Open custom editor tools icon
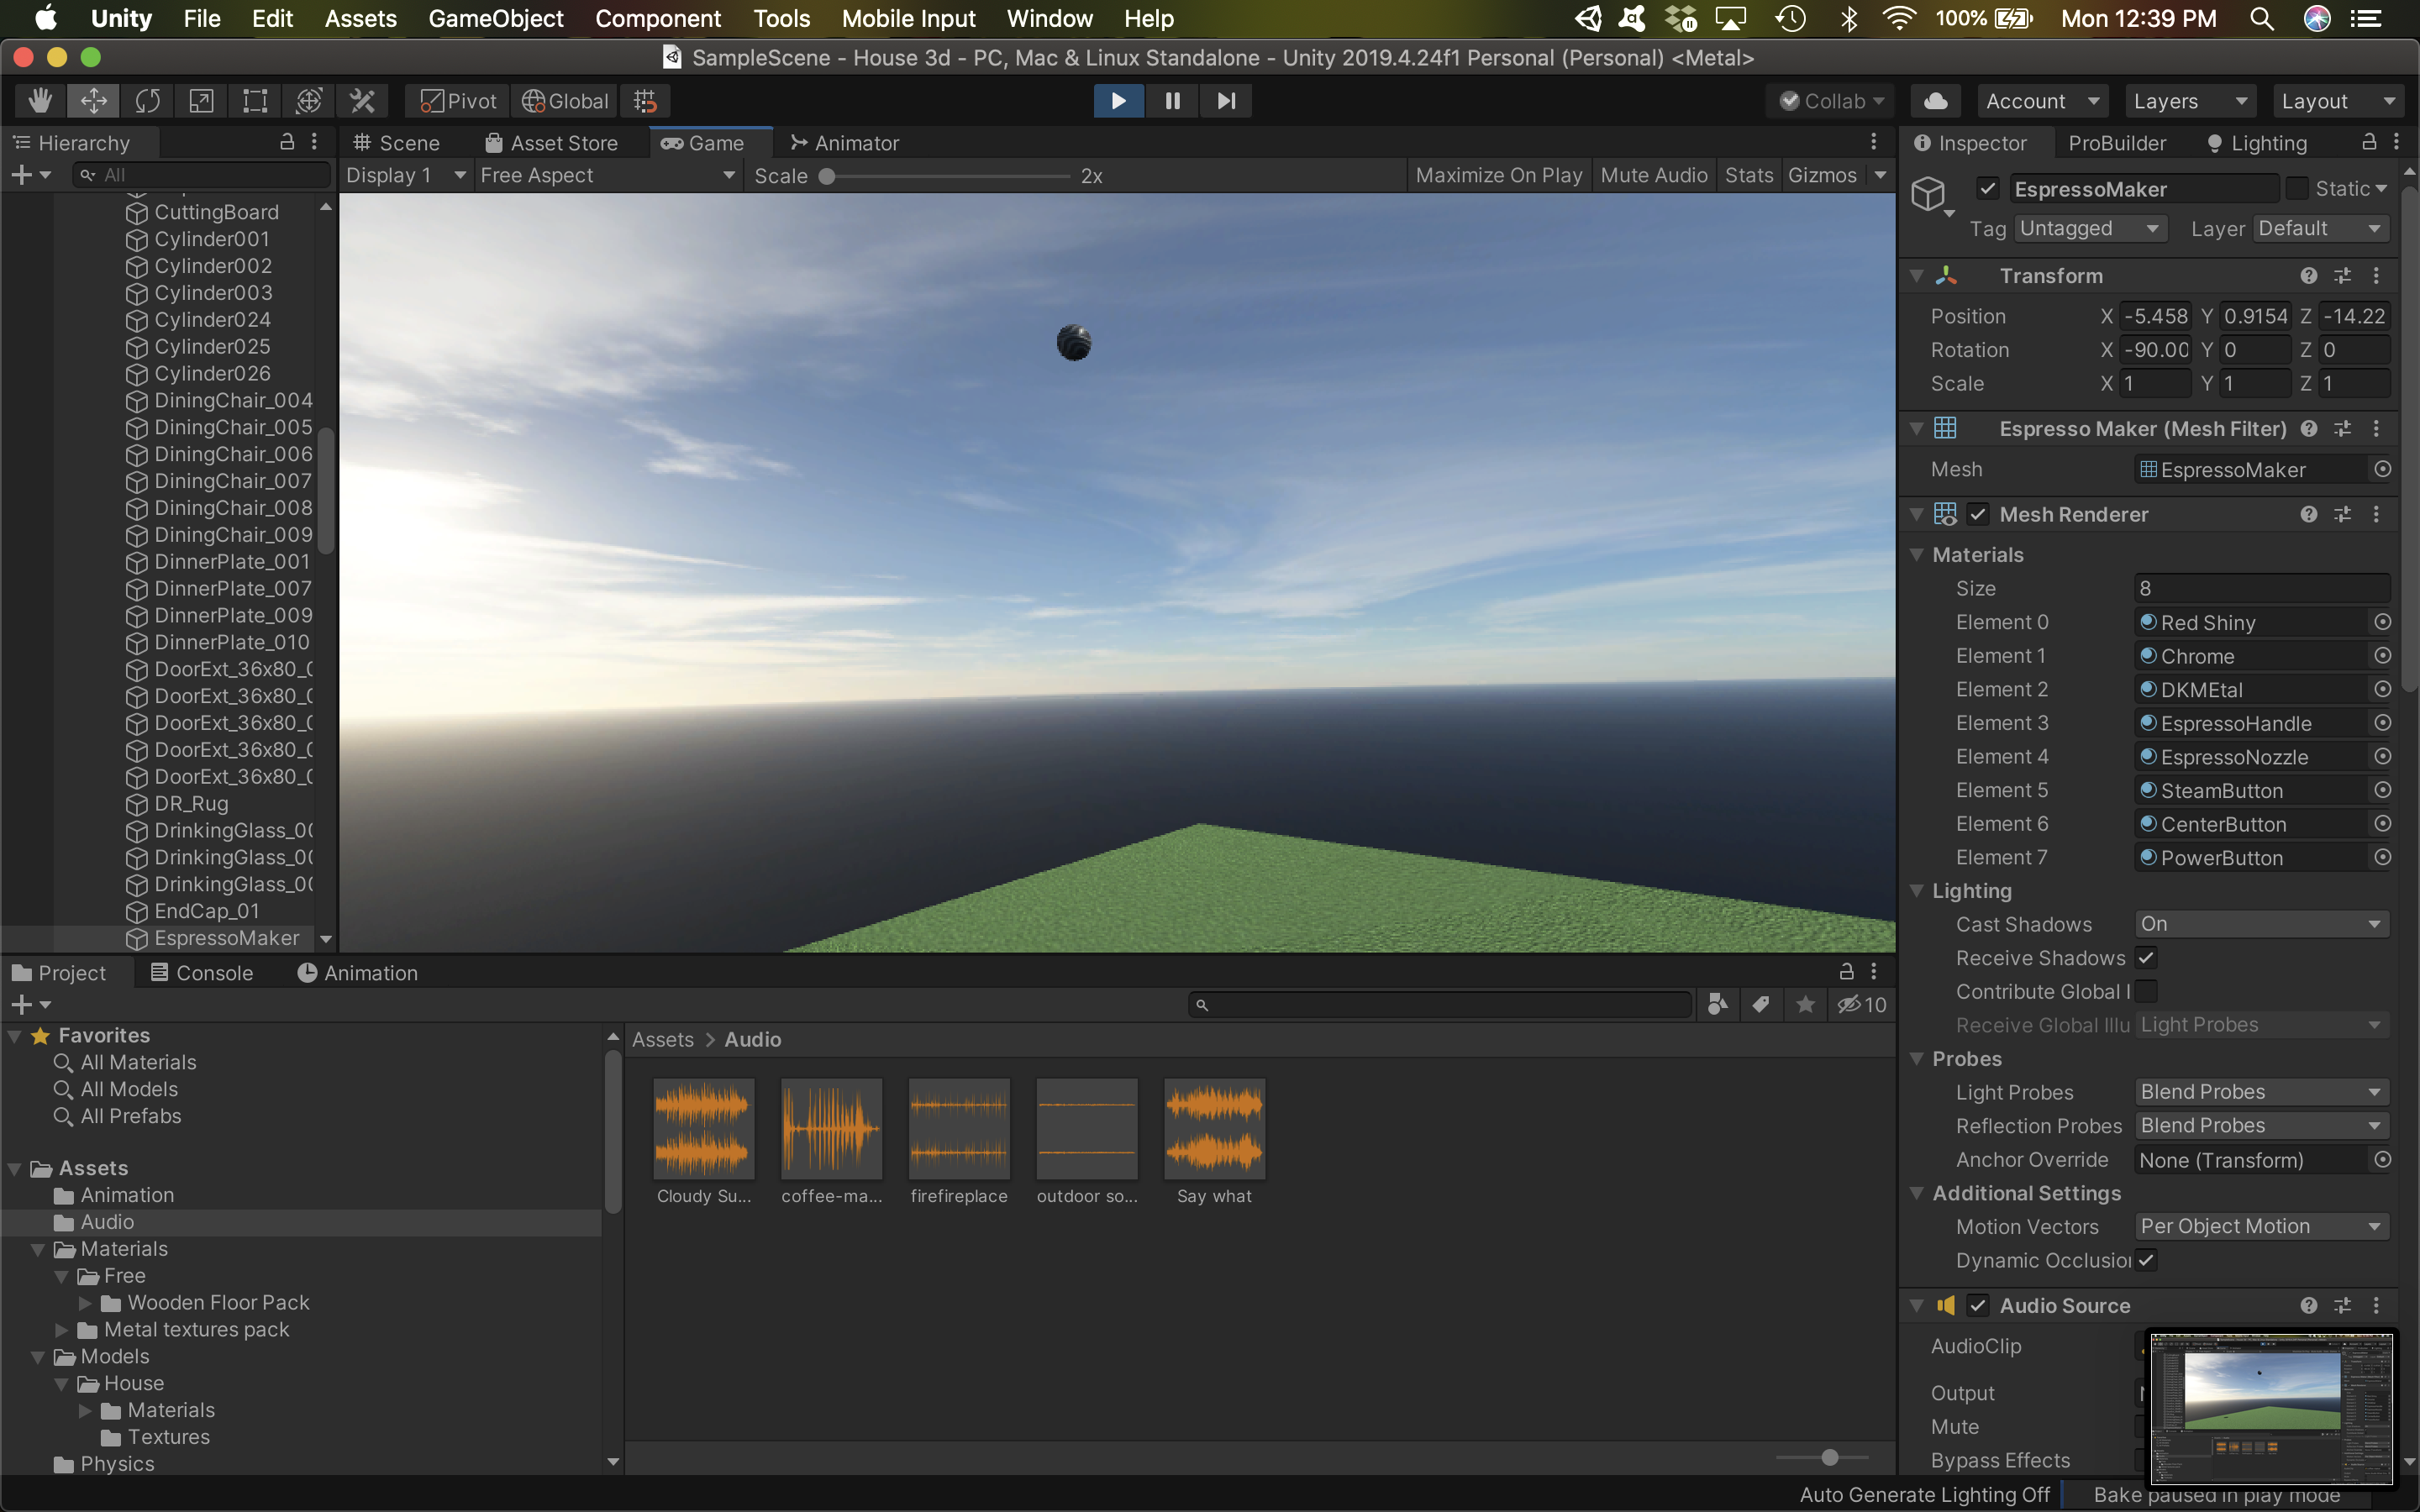This screenshot has width=2420, height=1512. [362, 101]
